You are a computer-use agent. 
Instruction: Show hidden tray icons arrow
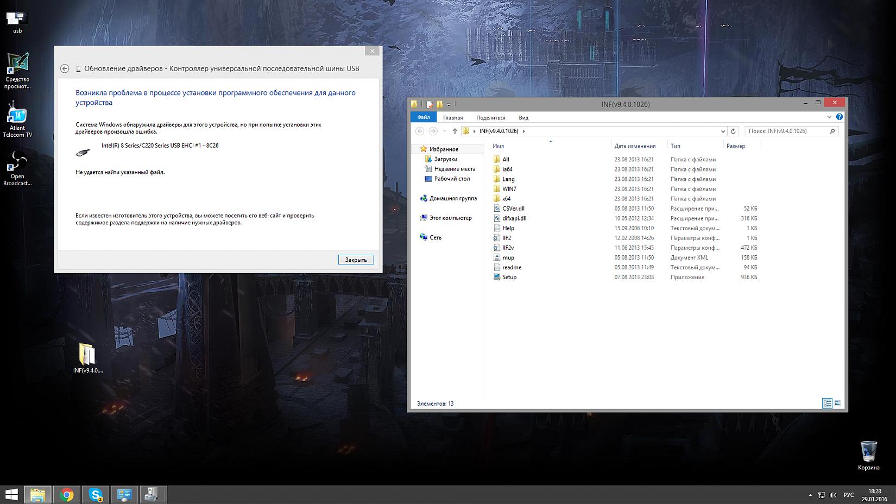810,495
